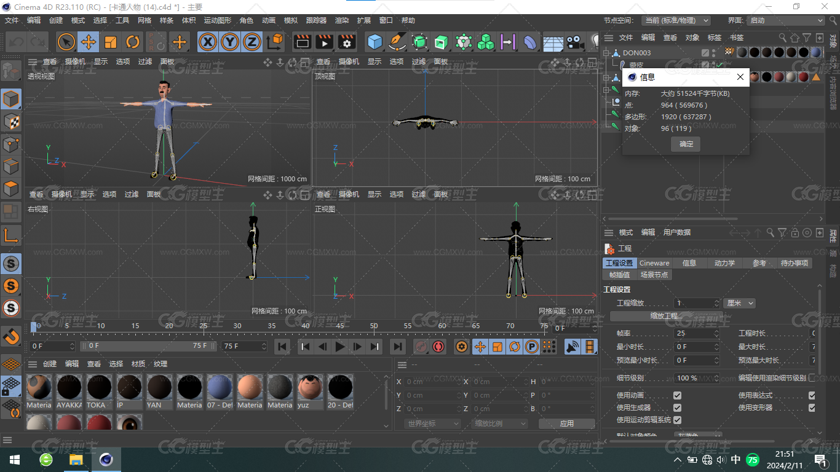Go to start of animation
This screenshot has width=840, height=472.
pos(282,347)
